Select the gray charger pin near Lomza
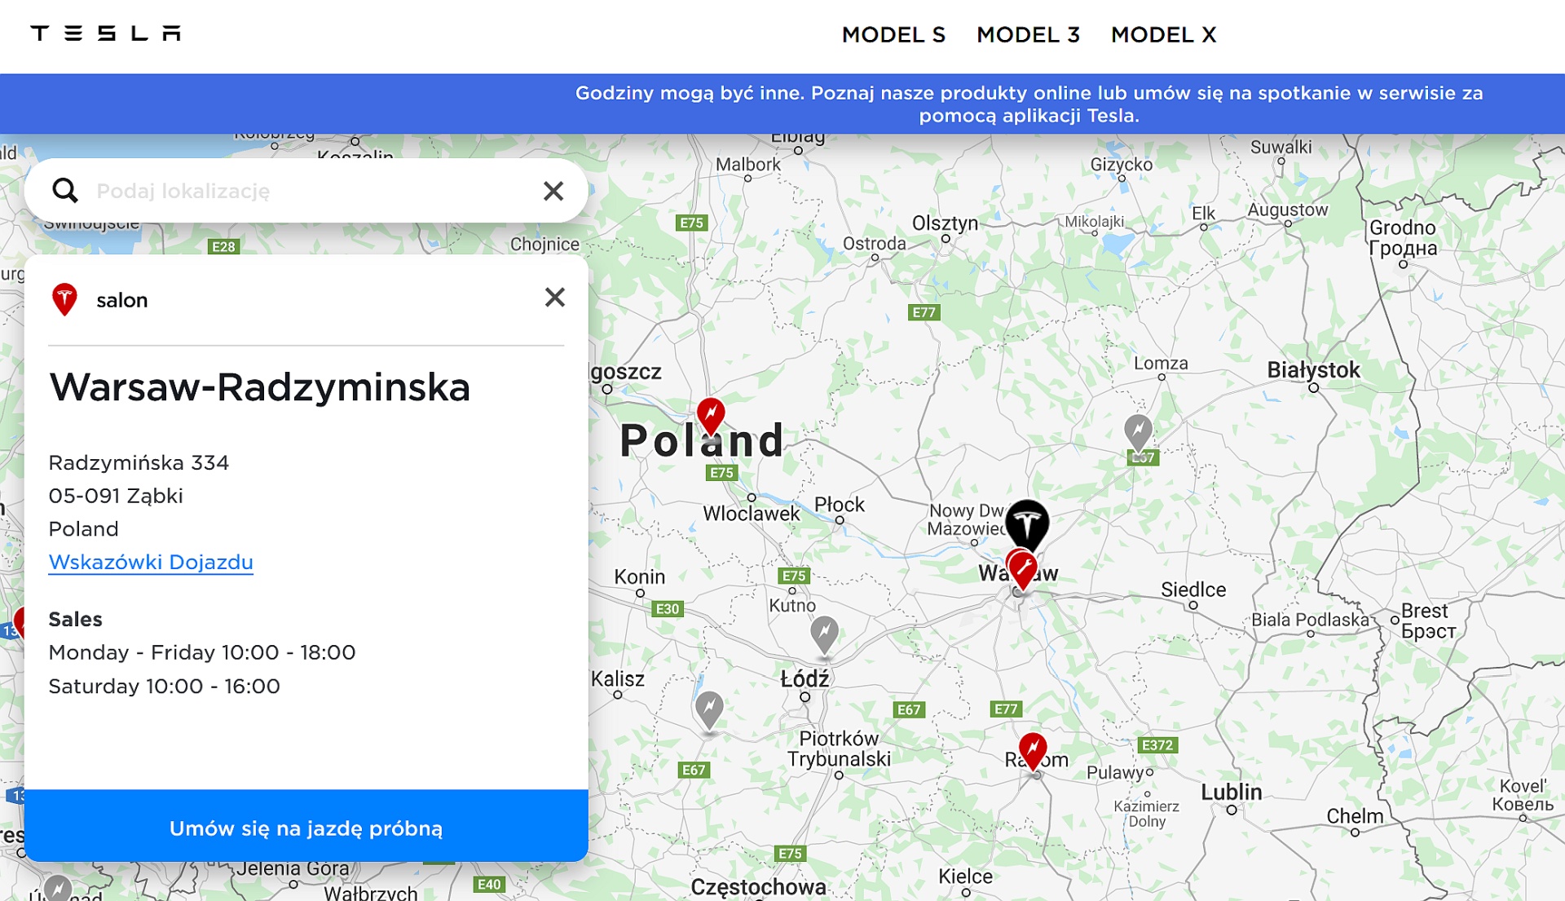1565x901 pixels. [x=1138, y=432]
